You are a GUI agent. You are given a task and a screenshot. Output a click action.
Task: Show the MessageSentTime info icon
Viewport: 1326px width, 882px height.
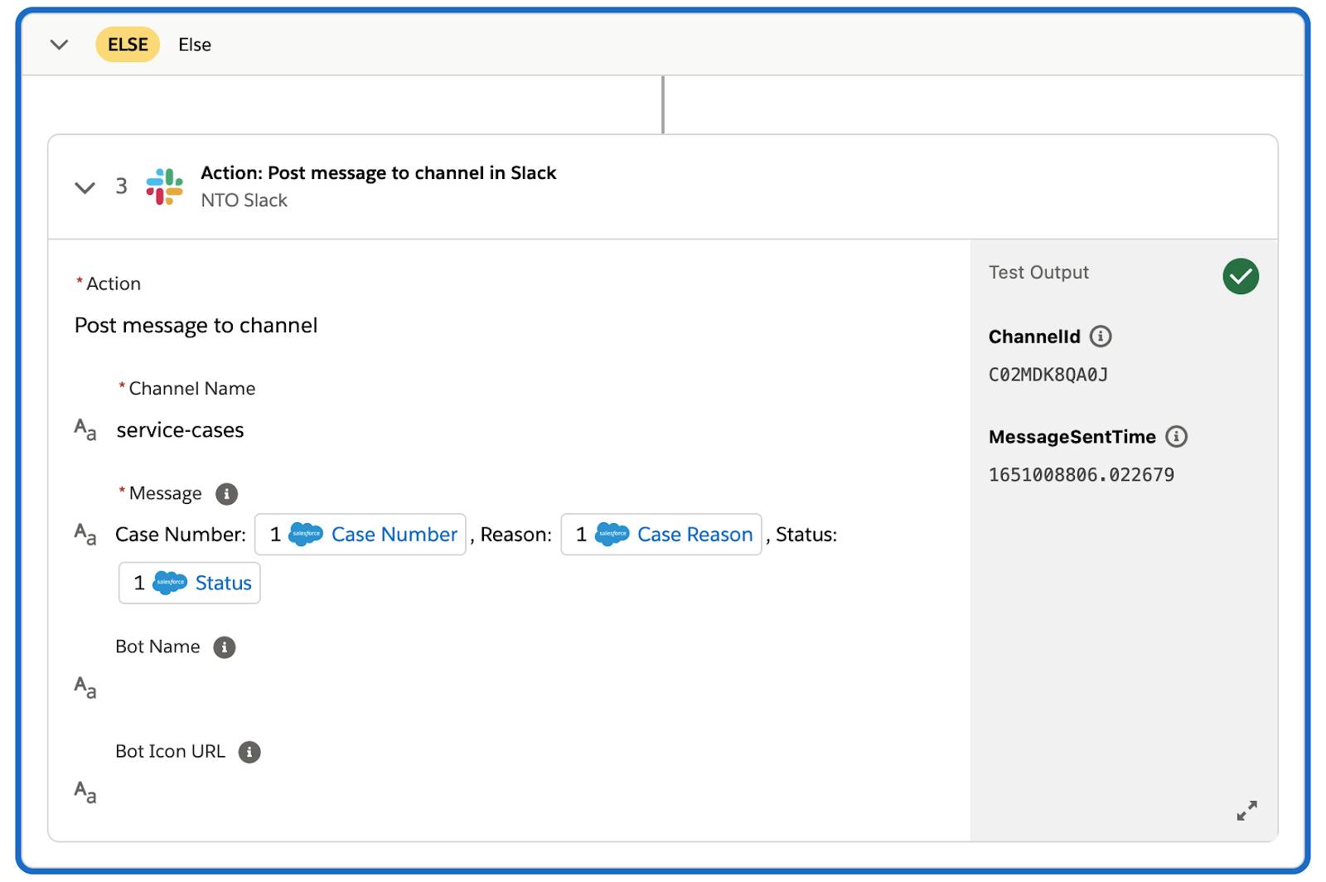pyautogui.click(x=1176, y=437)
